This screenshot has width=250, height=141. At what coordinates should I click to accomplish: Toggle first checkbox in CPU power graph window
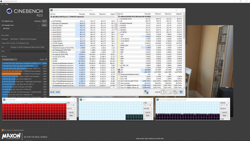point(222,105)
